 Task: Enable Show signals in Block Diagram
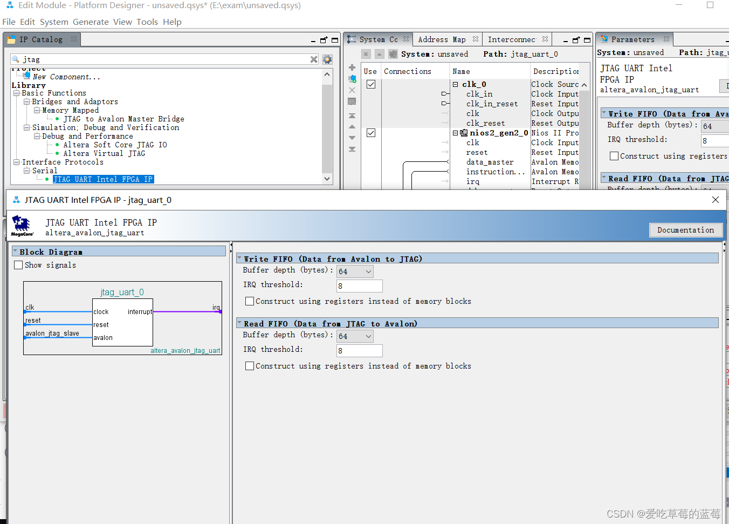(19, 265)
